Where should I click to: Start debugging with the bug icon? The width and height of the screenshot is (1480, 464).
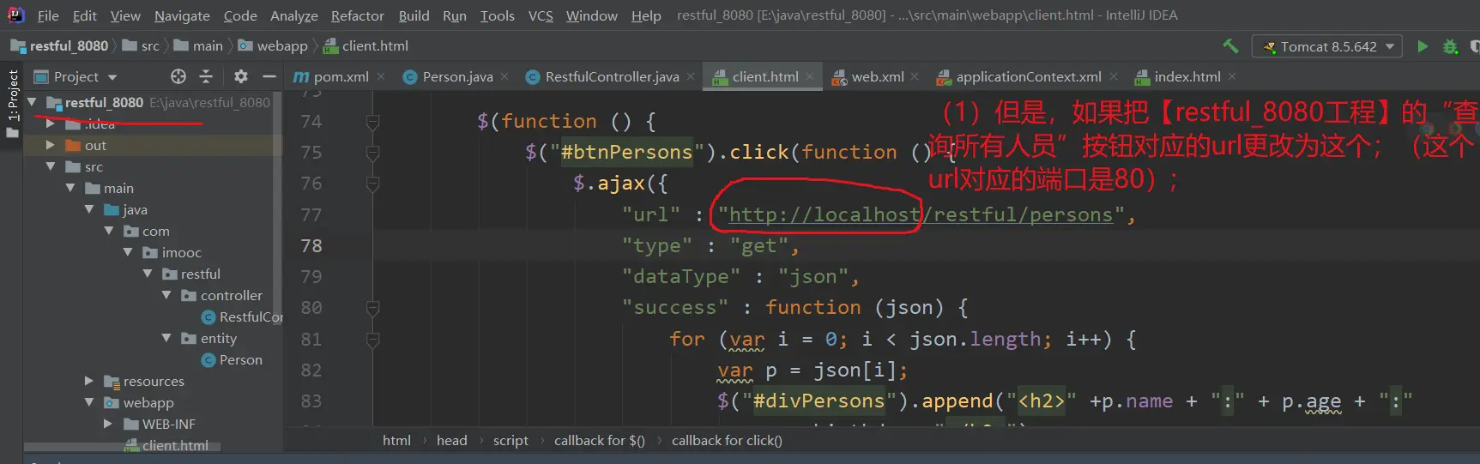click(x=1451, y=46)
